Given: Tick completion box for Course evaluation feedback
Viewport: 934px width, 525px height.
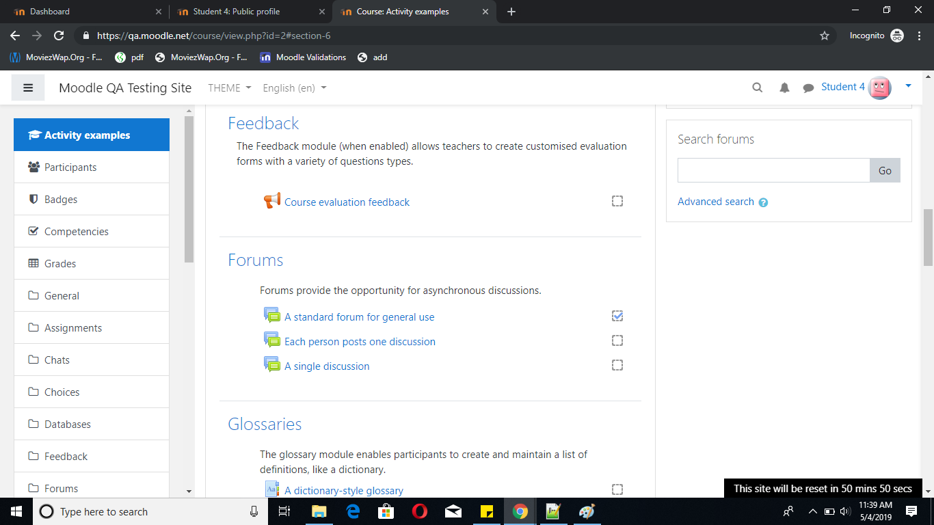Looking at the screenshot, I should [617, 201].
